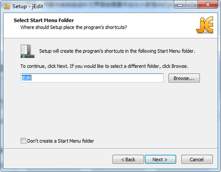221x172 pixels.
Task: Click the highlighted jEdit text in the field
Action: pos(26,78)
